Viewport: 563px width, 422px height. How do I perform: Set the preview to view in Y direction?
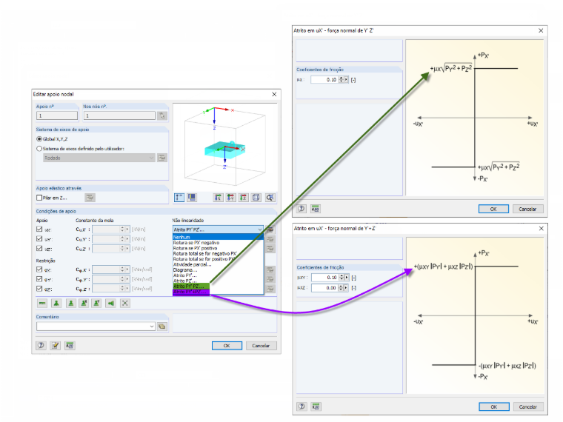pos(230,198)
